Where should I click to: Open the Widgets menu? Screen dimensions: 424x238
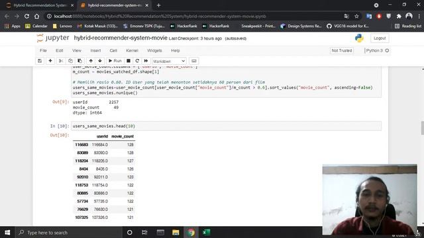coord(154,50)
